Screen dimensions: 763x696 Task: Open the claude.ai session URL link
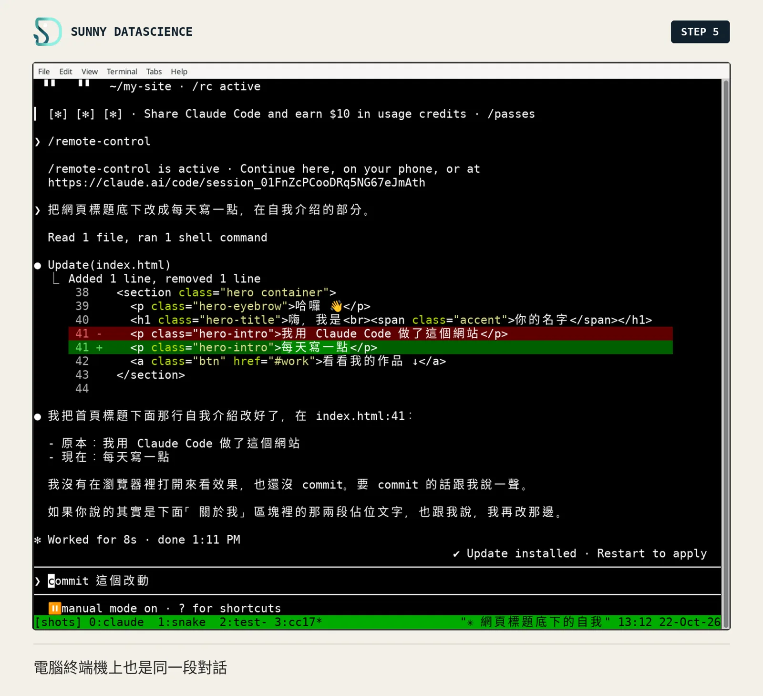[237, 183]
